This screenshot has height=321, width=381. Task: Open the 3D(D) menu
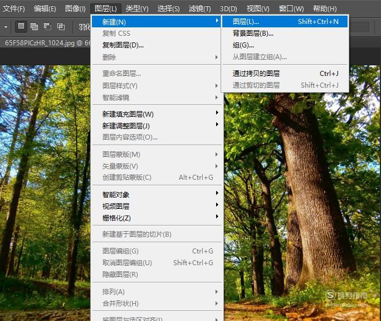[228, 9]
